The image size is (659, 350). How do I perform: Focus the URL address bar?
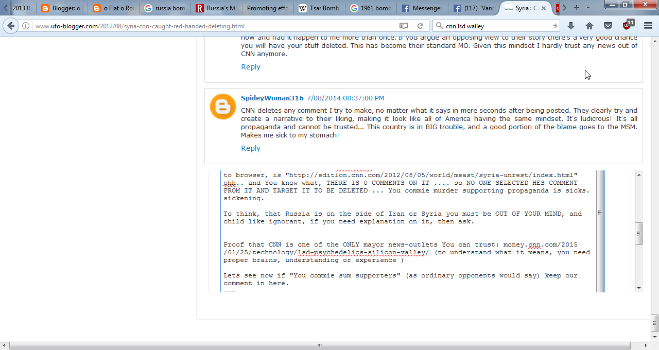pyautogui.click(x=216, y=26)
